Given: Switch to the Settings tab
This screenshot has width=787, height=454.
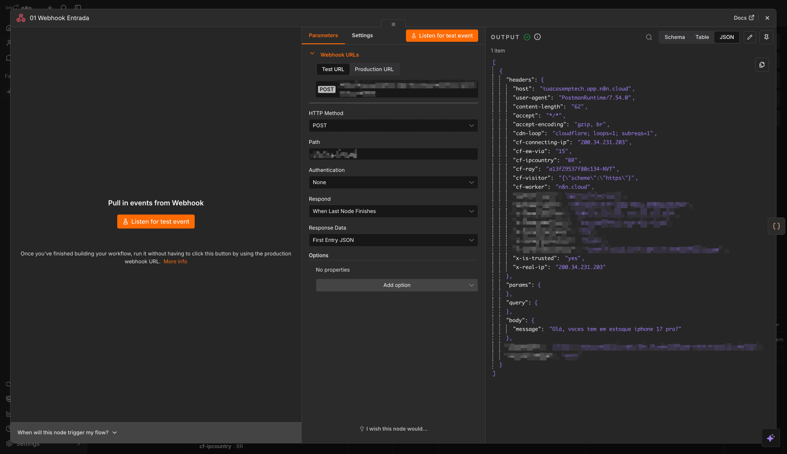Looking at the screenshot, I should 362,35.
